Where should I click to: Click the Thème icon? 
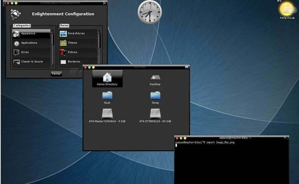[63, 43]
